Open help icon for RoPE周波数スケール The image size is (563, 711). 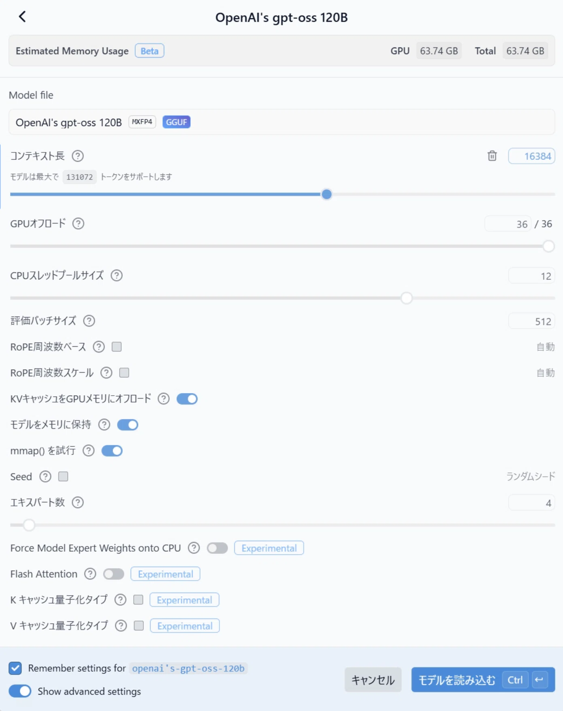[107, 373]
